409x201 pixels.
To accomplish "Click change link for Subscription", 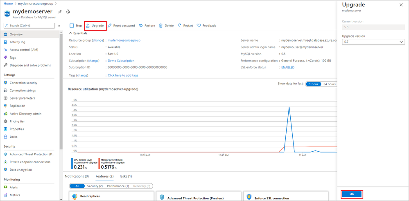I will click(x=93, y=61).
